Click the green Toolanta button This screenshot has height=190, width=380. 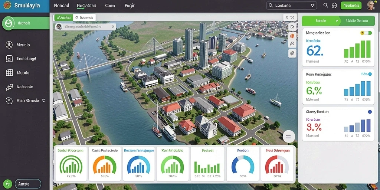point(351,5)
